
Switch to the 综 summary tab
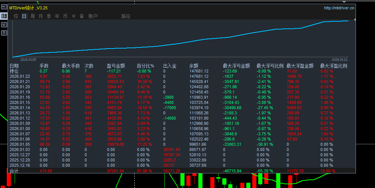pyautogui.click(x=16, y=16)
